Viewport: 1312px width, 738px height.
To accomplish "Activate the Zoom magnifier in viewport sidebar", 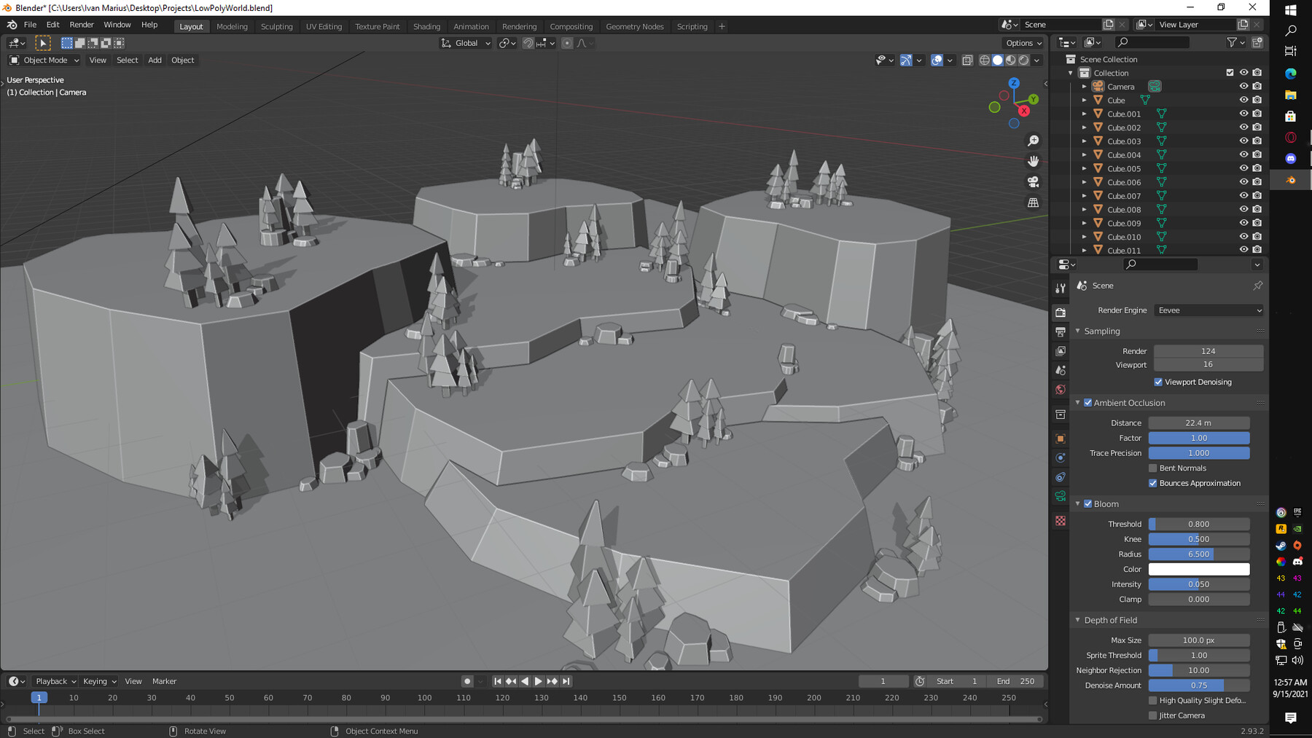I will (1034, 140).
